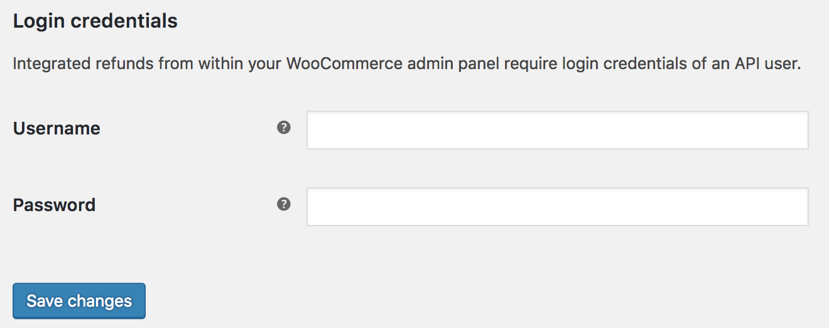The width and height of the screenshot is (829, 328).
Task: Click the Login credentials heading
Action: pyautogui.click(x=95, y=21)
